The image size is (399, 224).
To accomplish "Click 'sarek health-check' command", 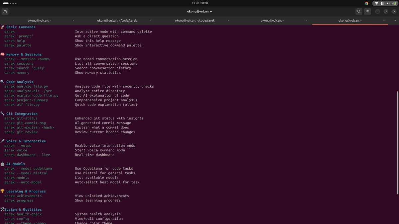I will point(23,214).
